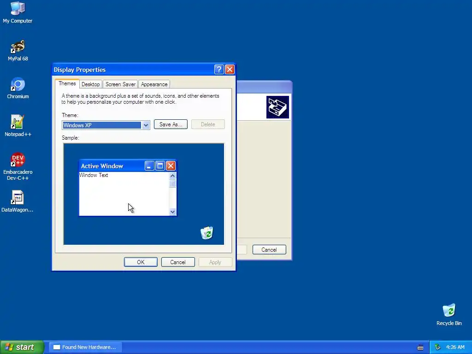
Task: Activate Found New Hardware taskbar button
Action: [x=85, y=347]
